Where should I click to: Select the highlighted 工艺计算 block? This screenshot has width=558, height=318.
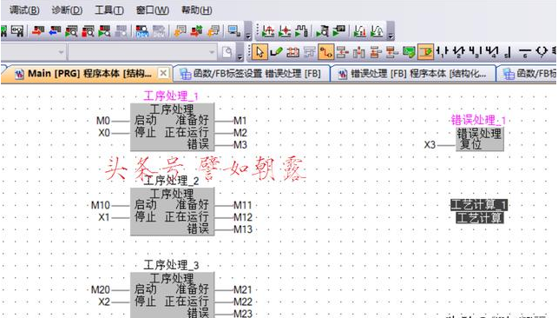coord(479,217)
